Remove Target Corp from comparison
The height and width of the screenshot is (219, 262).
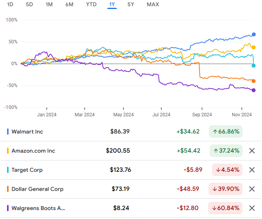(x=252, y=170)
